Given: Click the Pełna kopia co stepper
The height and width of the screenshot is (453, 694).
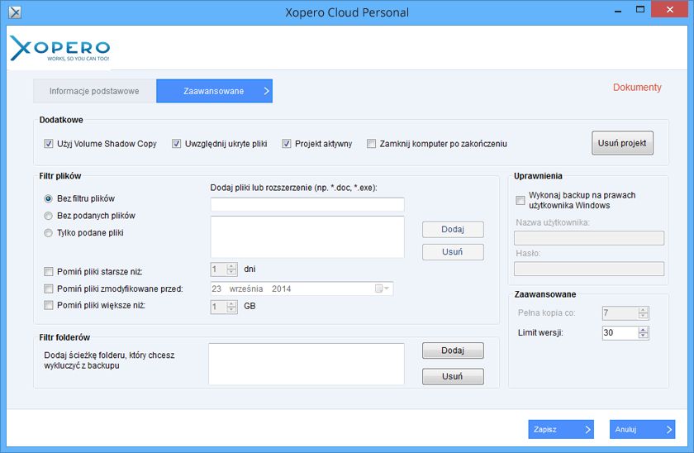Looking at the screenshot, I should click(x=625, y=313).
